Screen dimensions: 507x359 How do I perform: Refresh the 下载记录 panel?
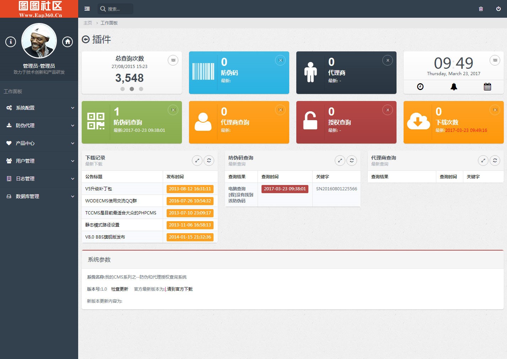(x=209, y=161)
